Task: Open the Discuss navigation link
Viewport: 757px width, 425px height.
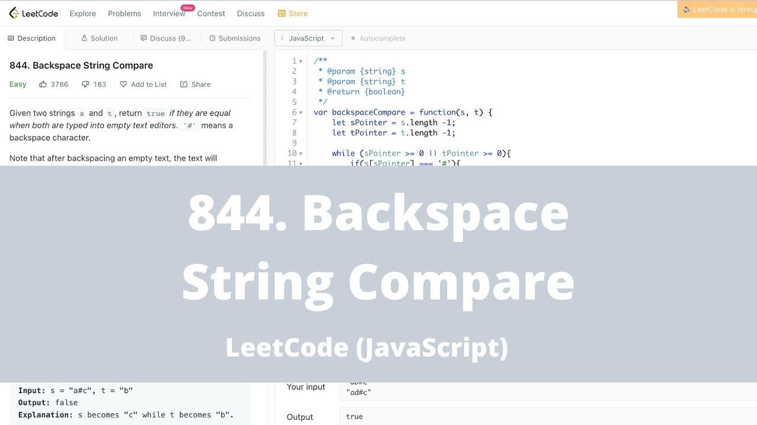Action: (251, 13)
